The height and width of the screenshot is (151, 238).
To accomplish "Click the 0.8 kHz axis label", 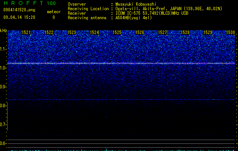I will coord(3,106).
